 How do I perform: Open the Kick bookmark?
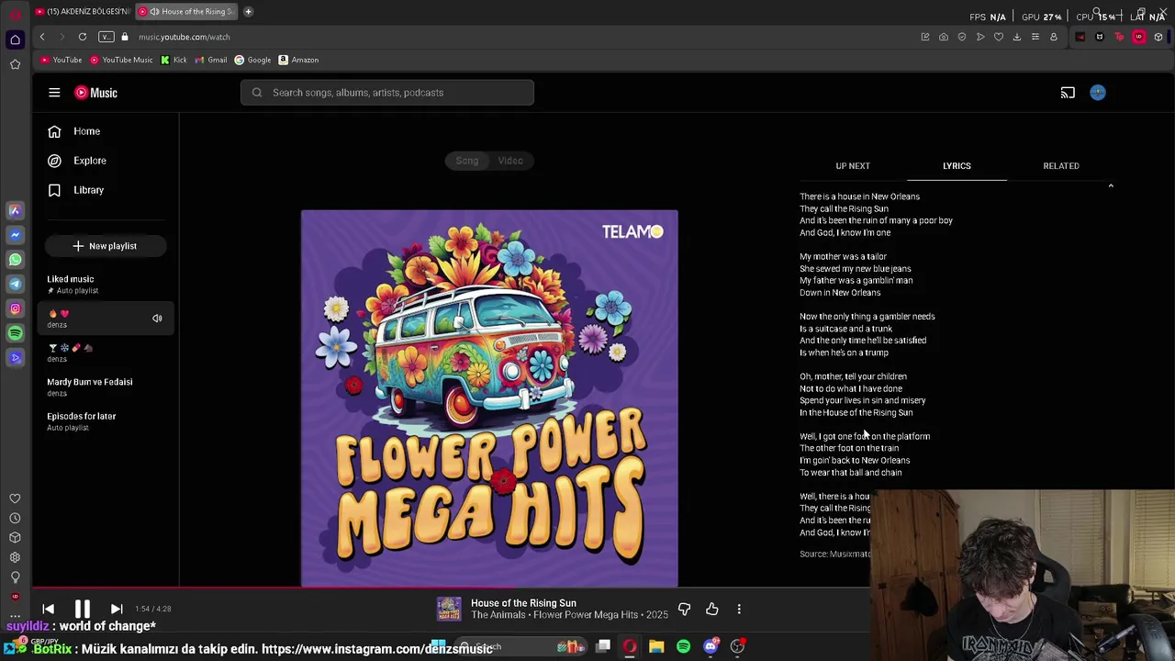[x=173, y=60]
